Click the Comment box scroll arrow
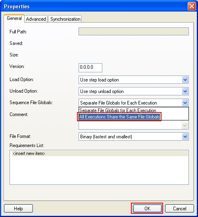198x217 pixels. coord(185,125)
